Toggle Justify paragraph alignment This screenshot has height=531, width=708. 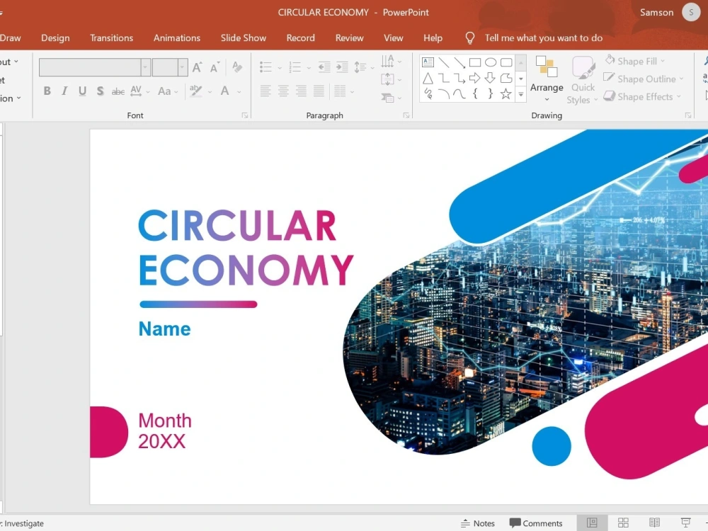(x=319, y=91)
